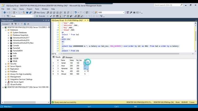198x111 pixels.
Task: Open the Tools menu
Action: (37, 9)
